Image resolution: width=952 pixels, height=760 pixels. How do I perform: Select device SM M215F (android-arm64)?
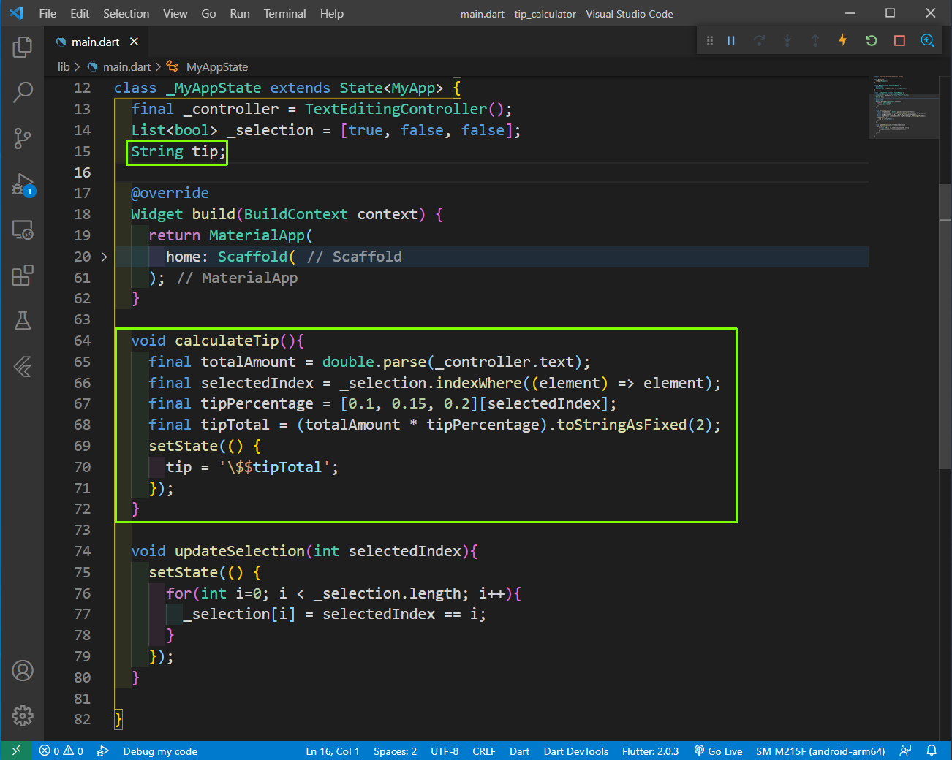[x=820, y=751]
